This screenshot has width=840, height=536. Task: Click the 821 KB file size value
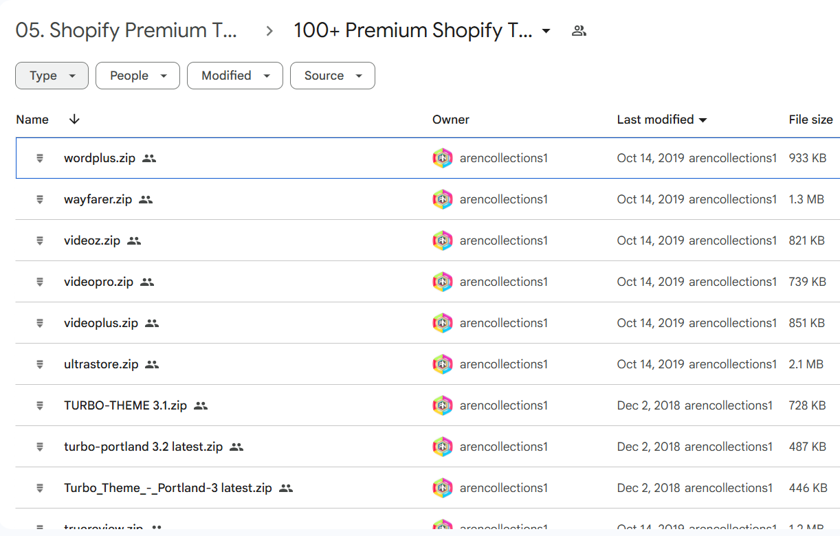[x=807, y=241]
